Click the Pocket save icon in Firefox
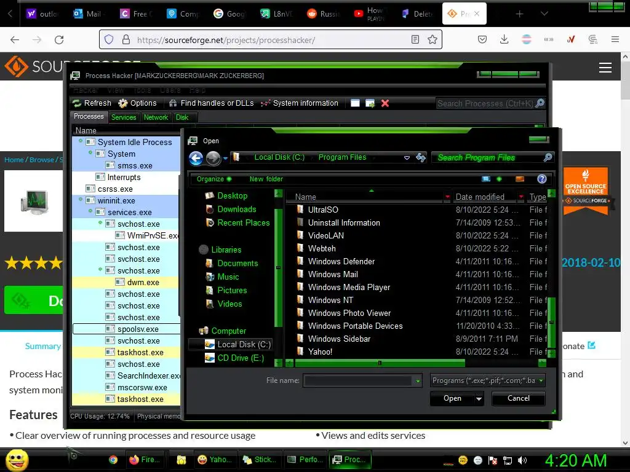This screenshot has width=630, height=472. pyautogui.click(x=482, y=39)
